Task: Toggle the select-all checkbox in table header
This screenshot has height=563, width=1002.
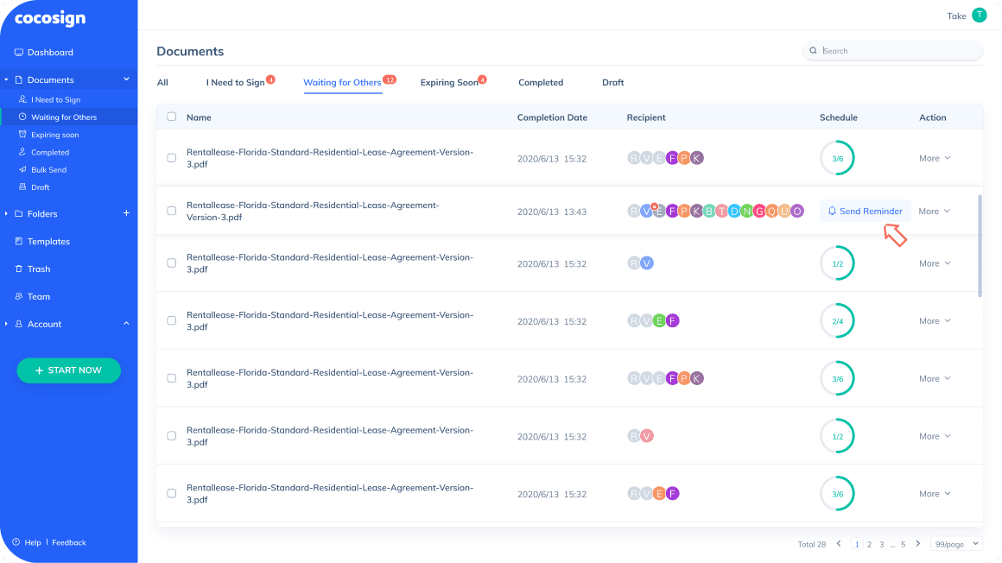Action: tap(171, 117)
